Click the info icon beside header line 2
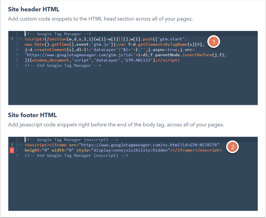 point(12,39)
